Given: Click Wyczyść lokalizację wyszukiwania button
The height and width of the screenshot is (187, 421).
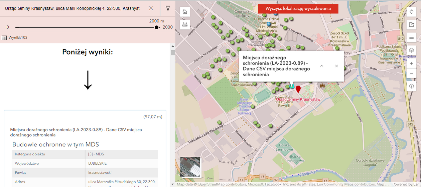Looking at the screenshot, I should tap(298, 9).
